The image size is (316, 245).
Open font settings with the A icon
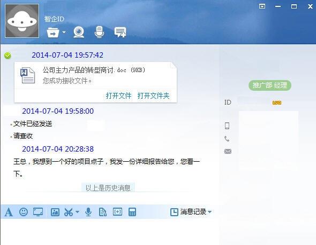coord(9,212)
